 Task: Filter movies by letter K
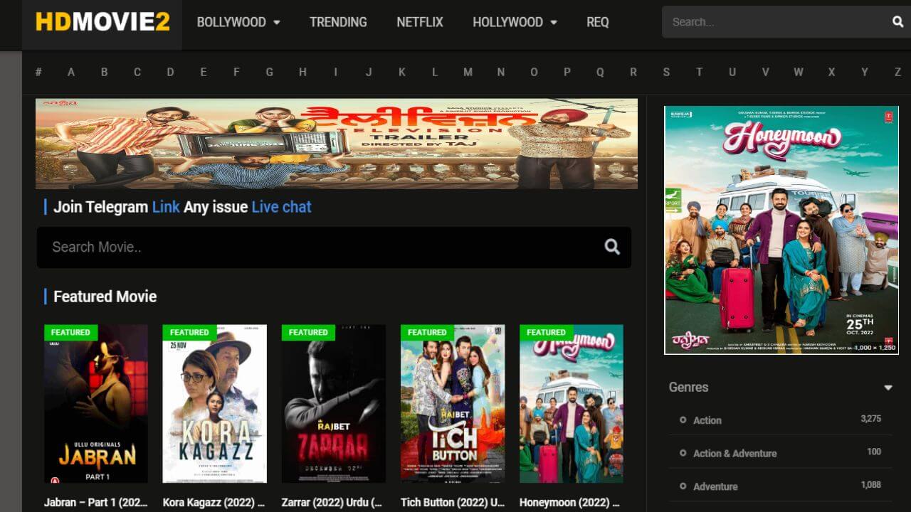point(401,72)
